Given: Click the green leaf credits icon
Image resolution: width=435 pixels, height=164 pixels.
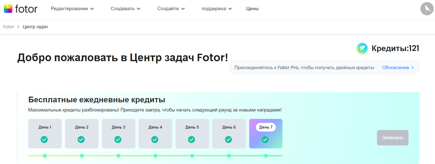Looking at the screenshot, I should coord(362,48).
